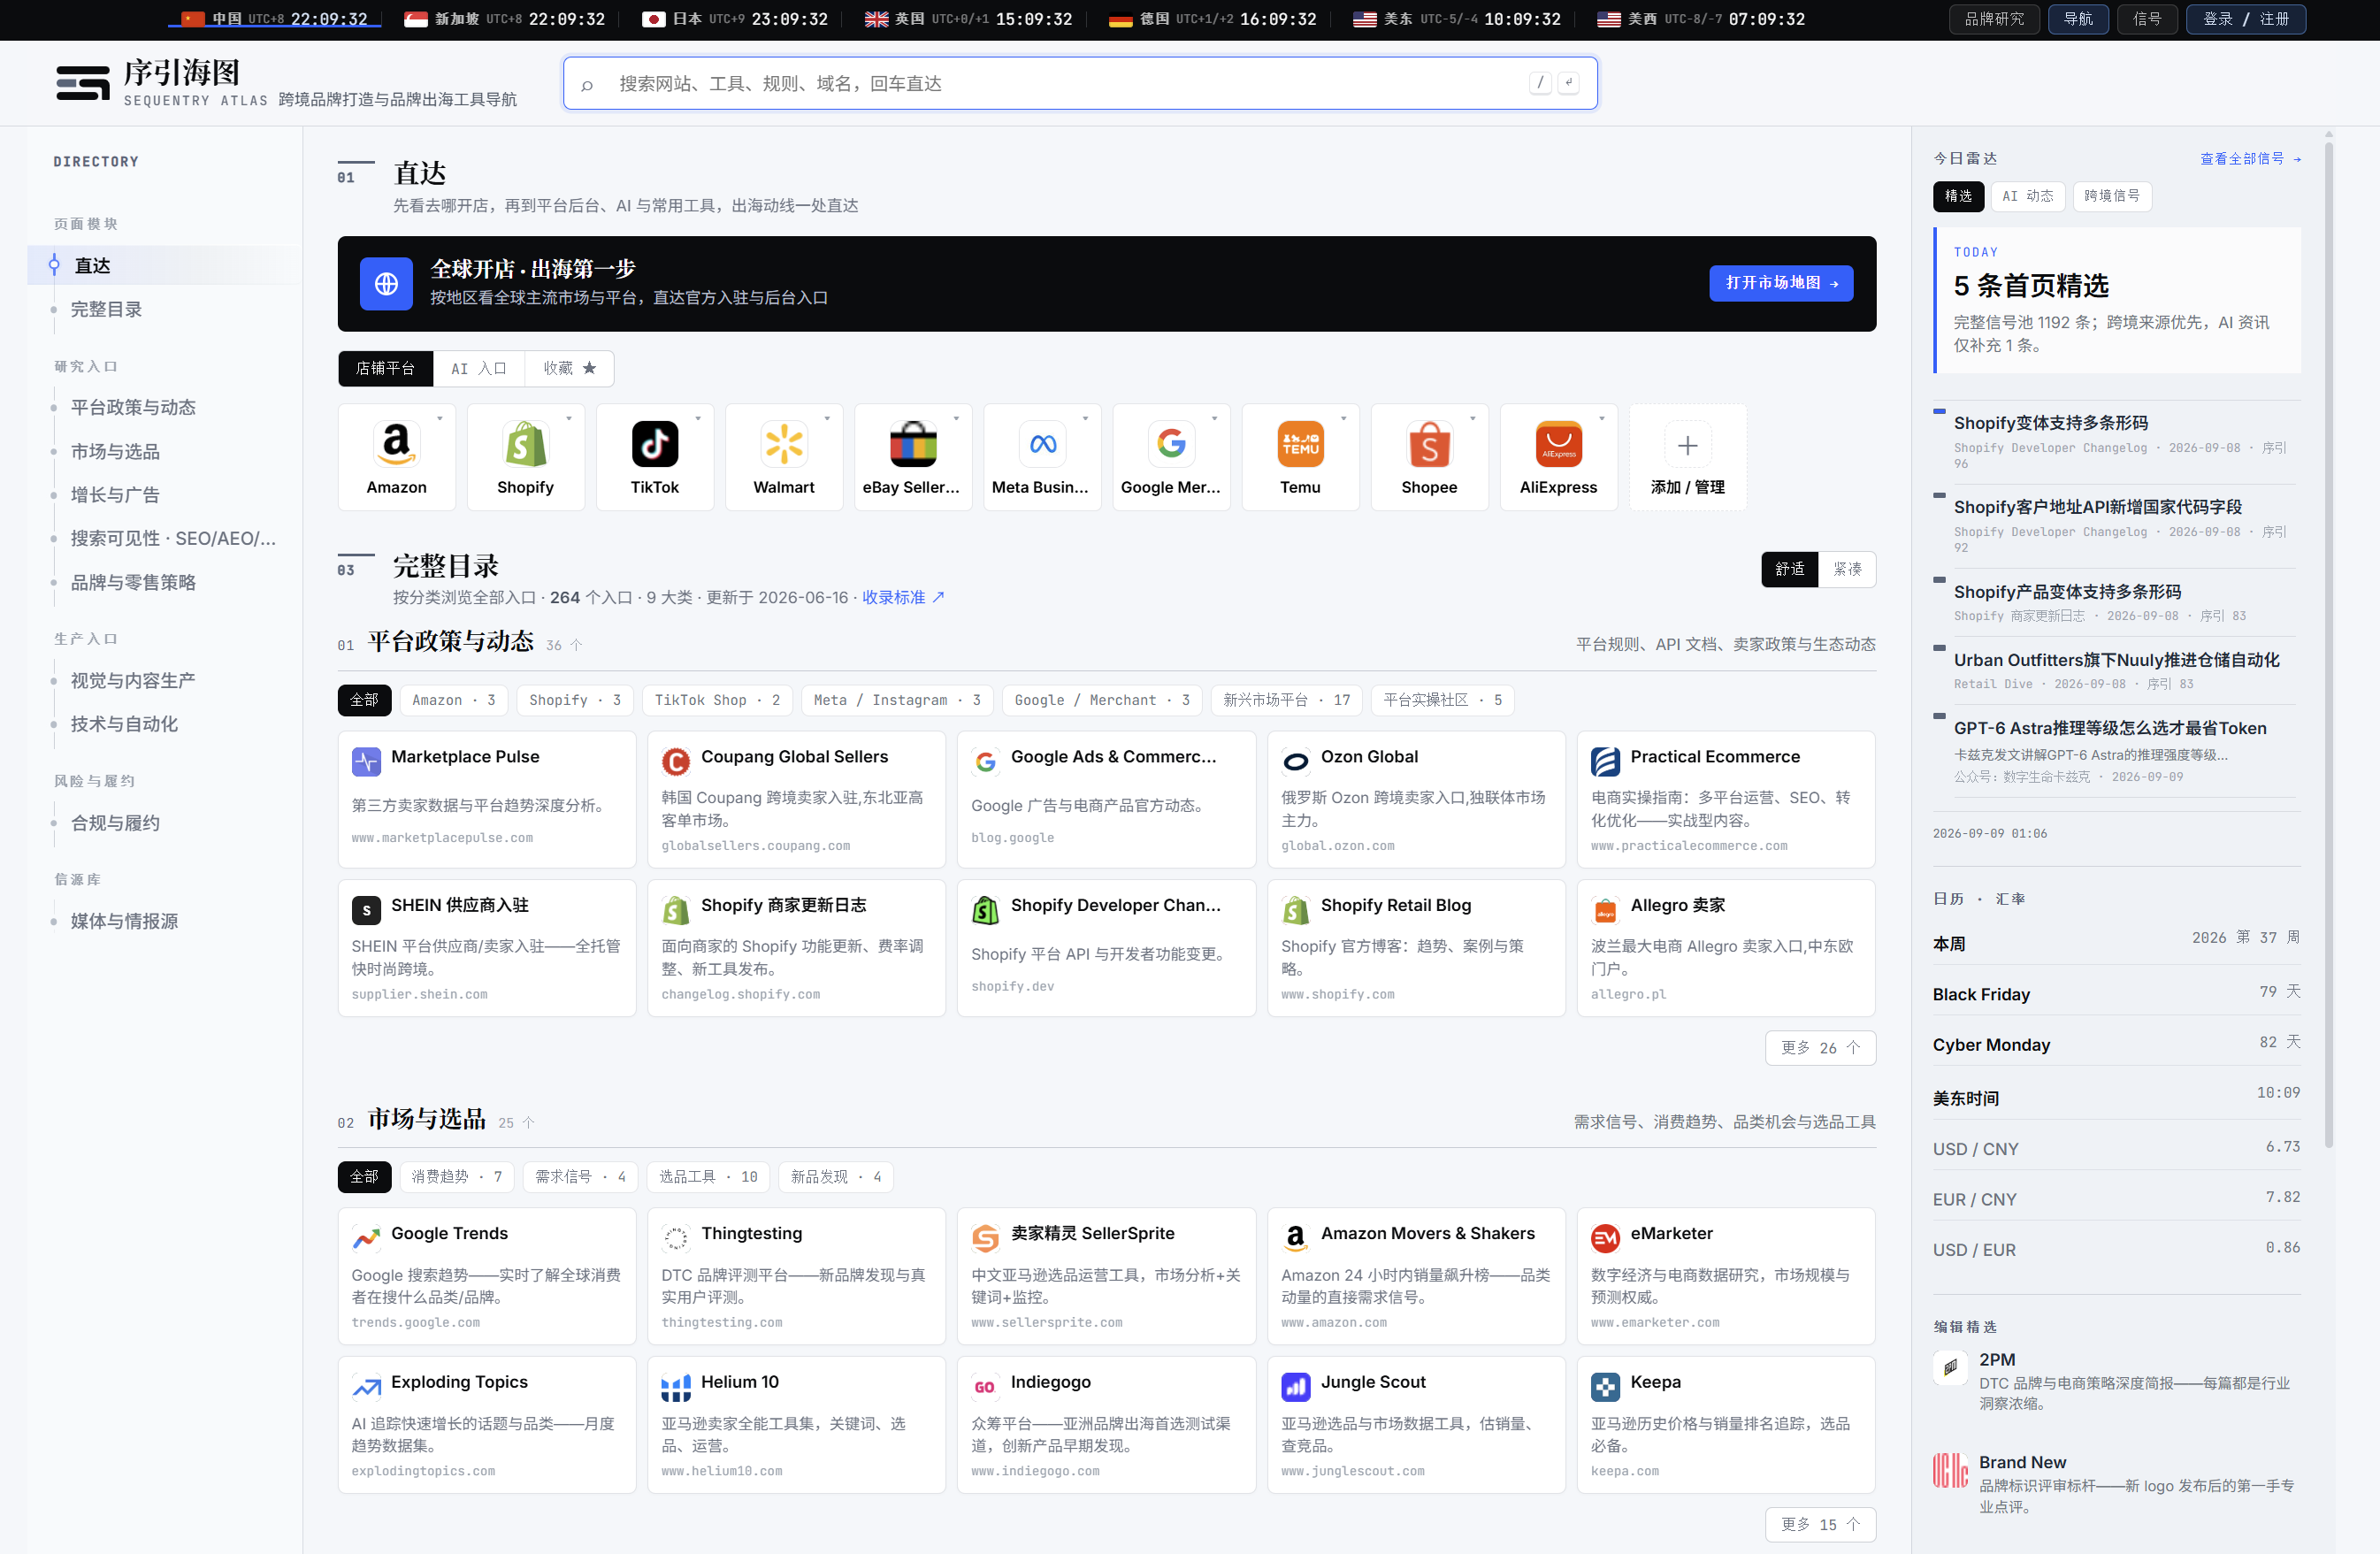Open the Google Trends card
This screenshot has width=2380, height=1554.
click(x=487, y=1276)
